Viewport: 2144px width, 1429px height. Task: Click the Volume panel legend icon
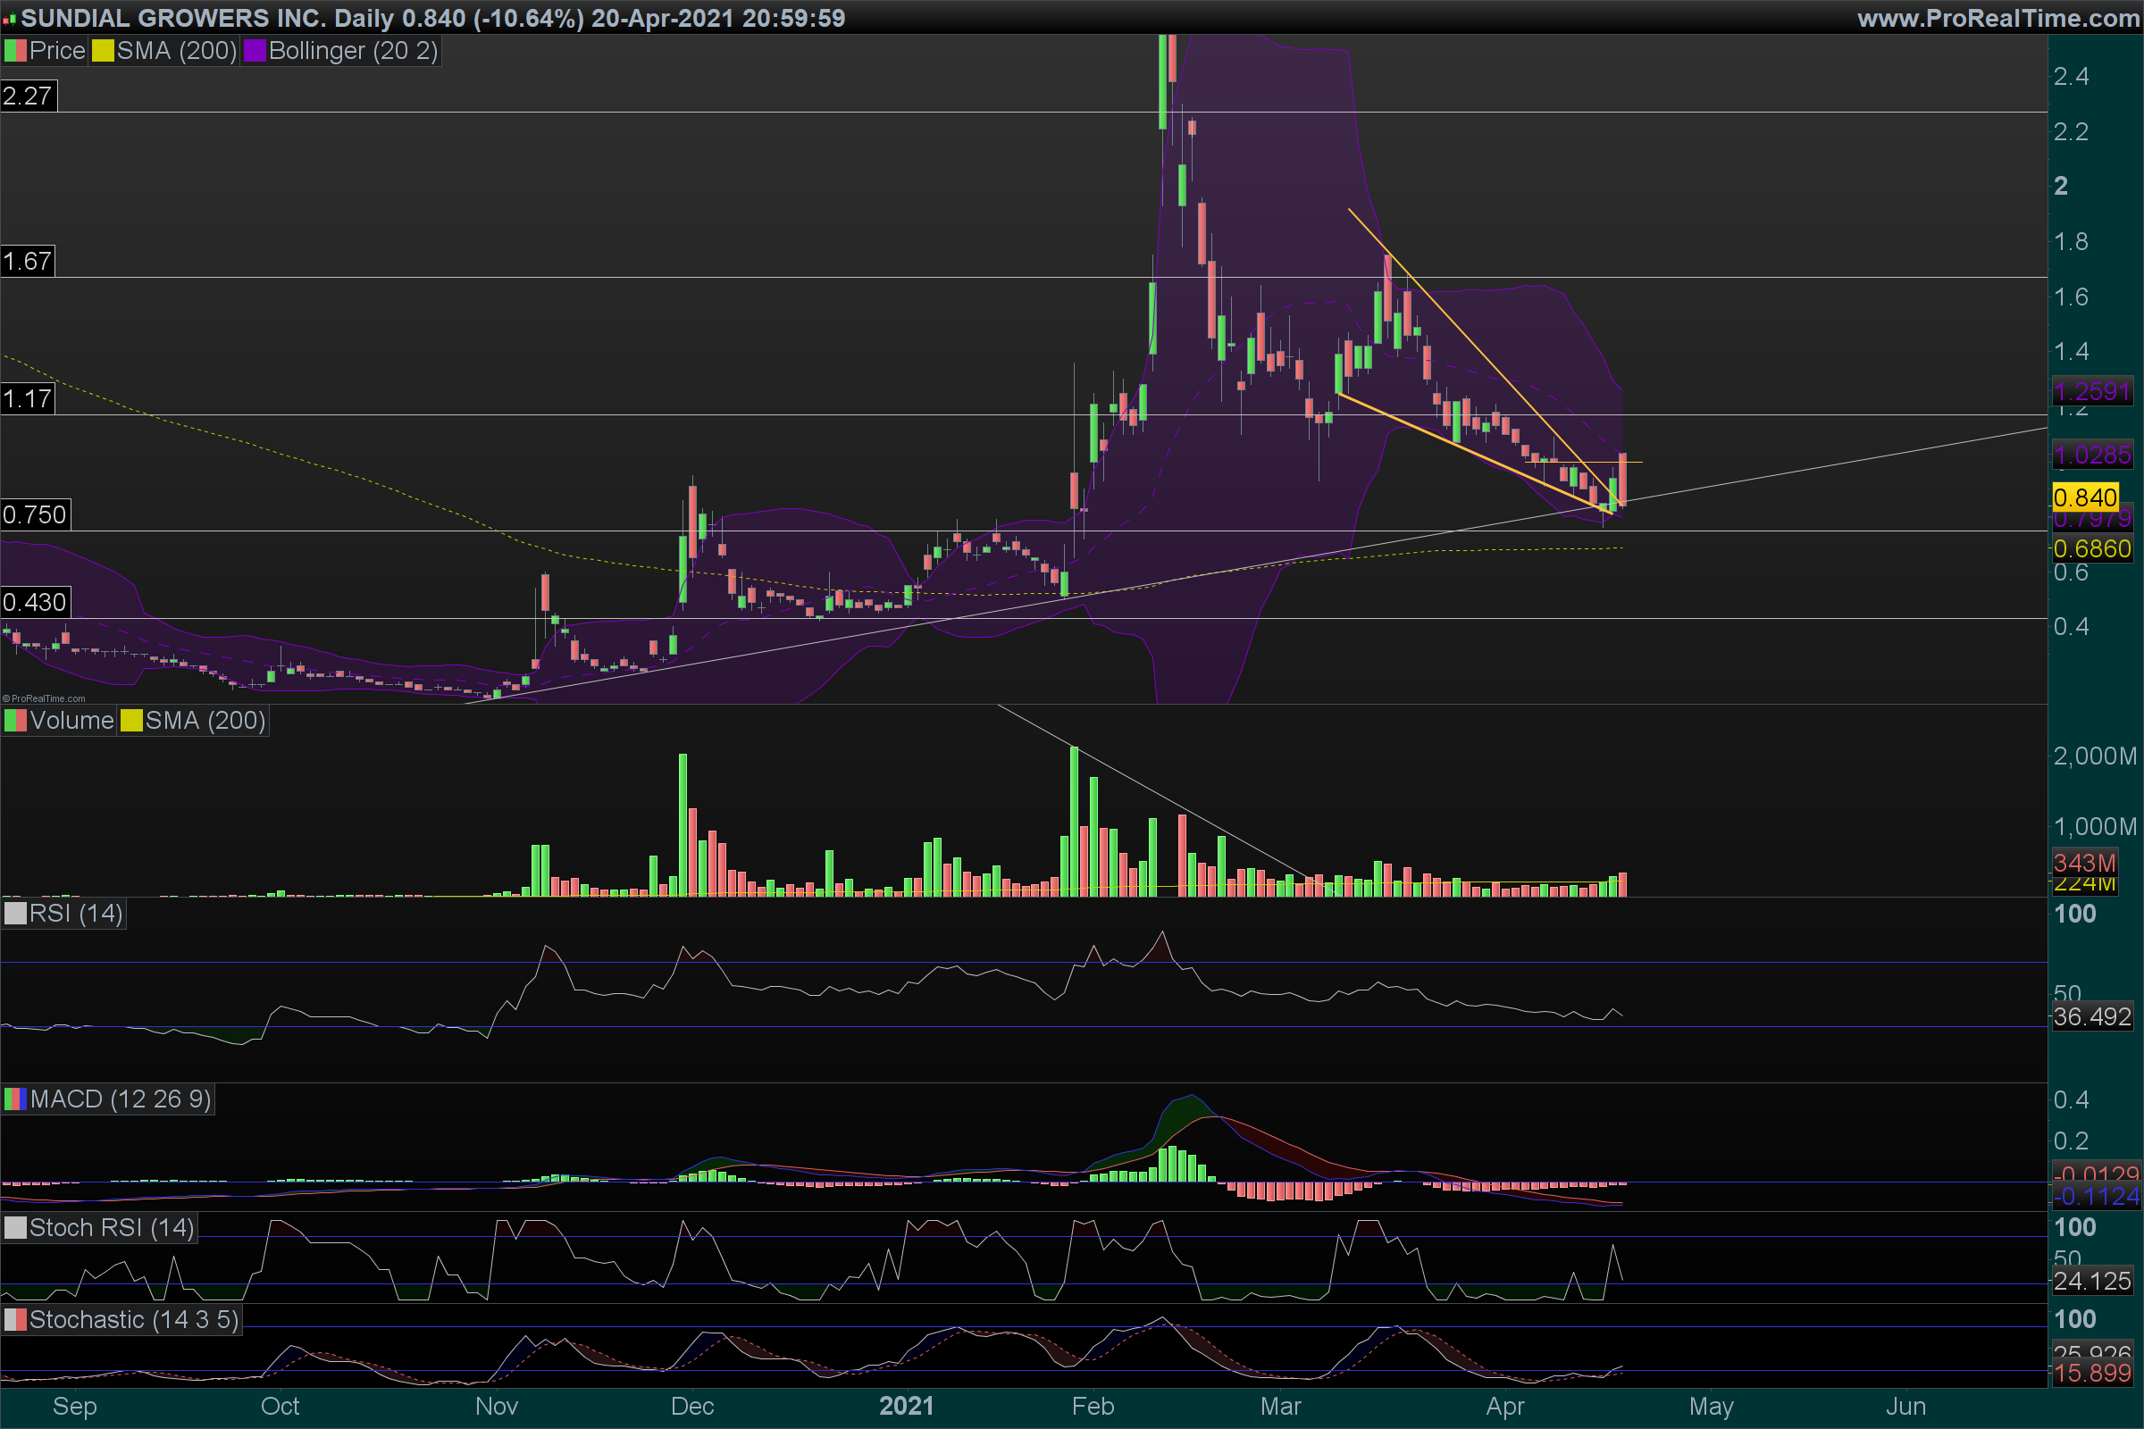(x=14, y=721)
